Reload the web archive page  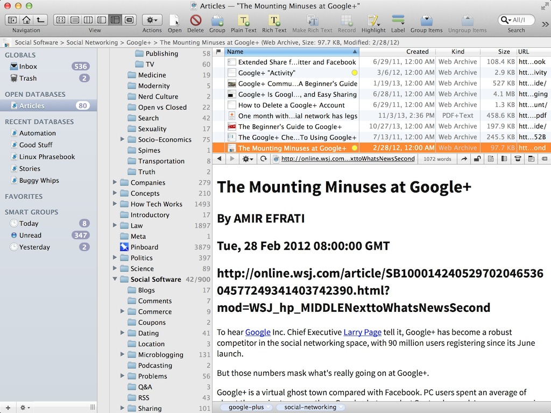(x=263, y=159)
